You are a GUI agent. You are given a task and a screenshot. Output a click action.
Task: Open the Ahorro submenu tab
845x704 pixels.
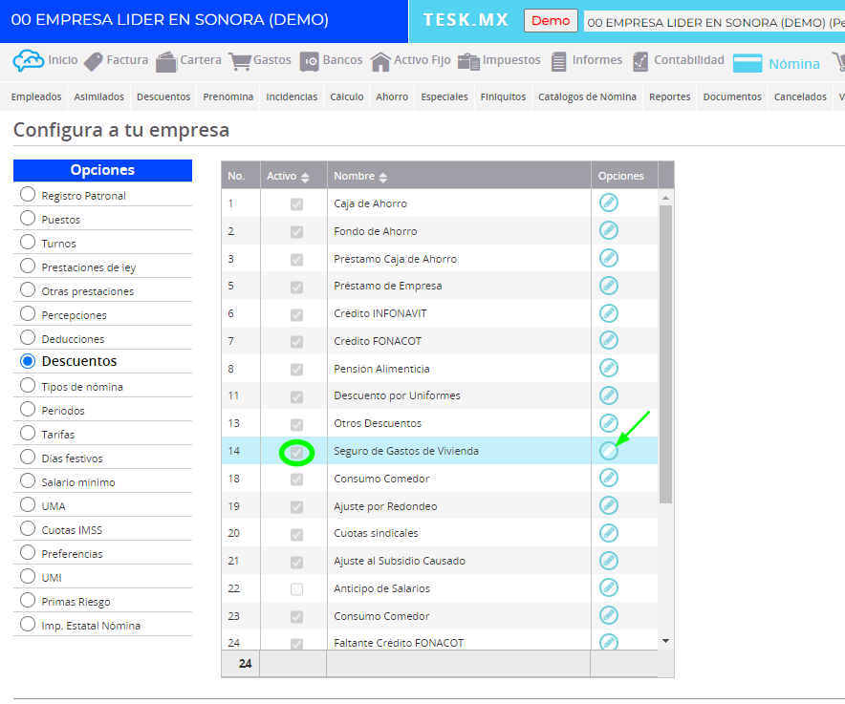pyautogui.click(x=392, y=96)
